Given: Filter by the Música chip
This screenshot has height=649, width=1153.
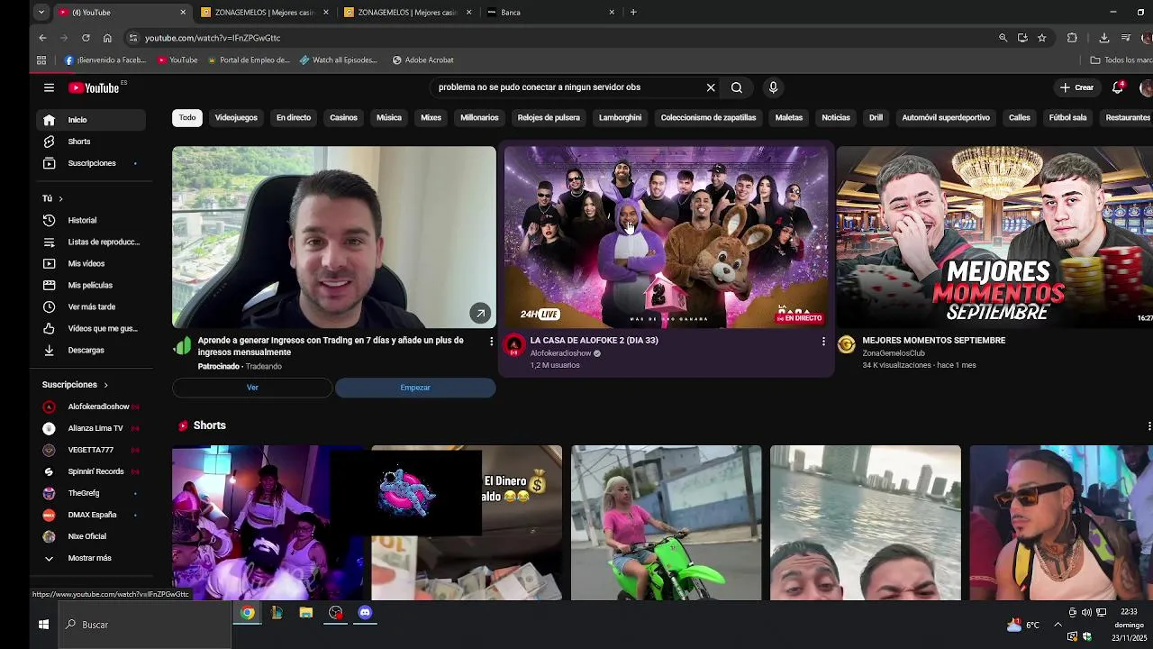Looking at the screenshot, I should (389, 118).
